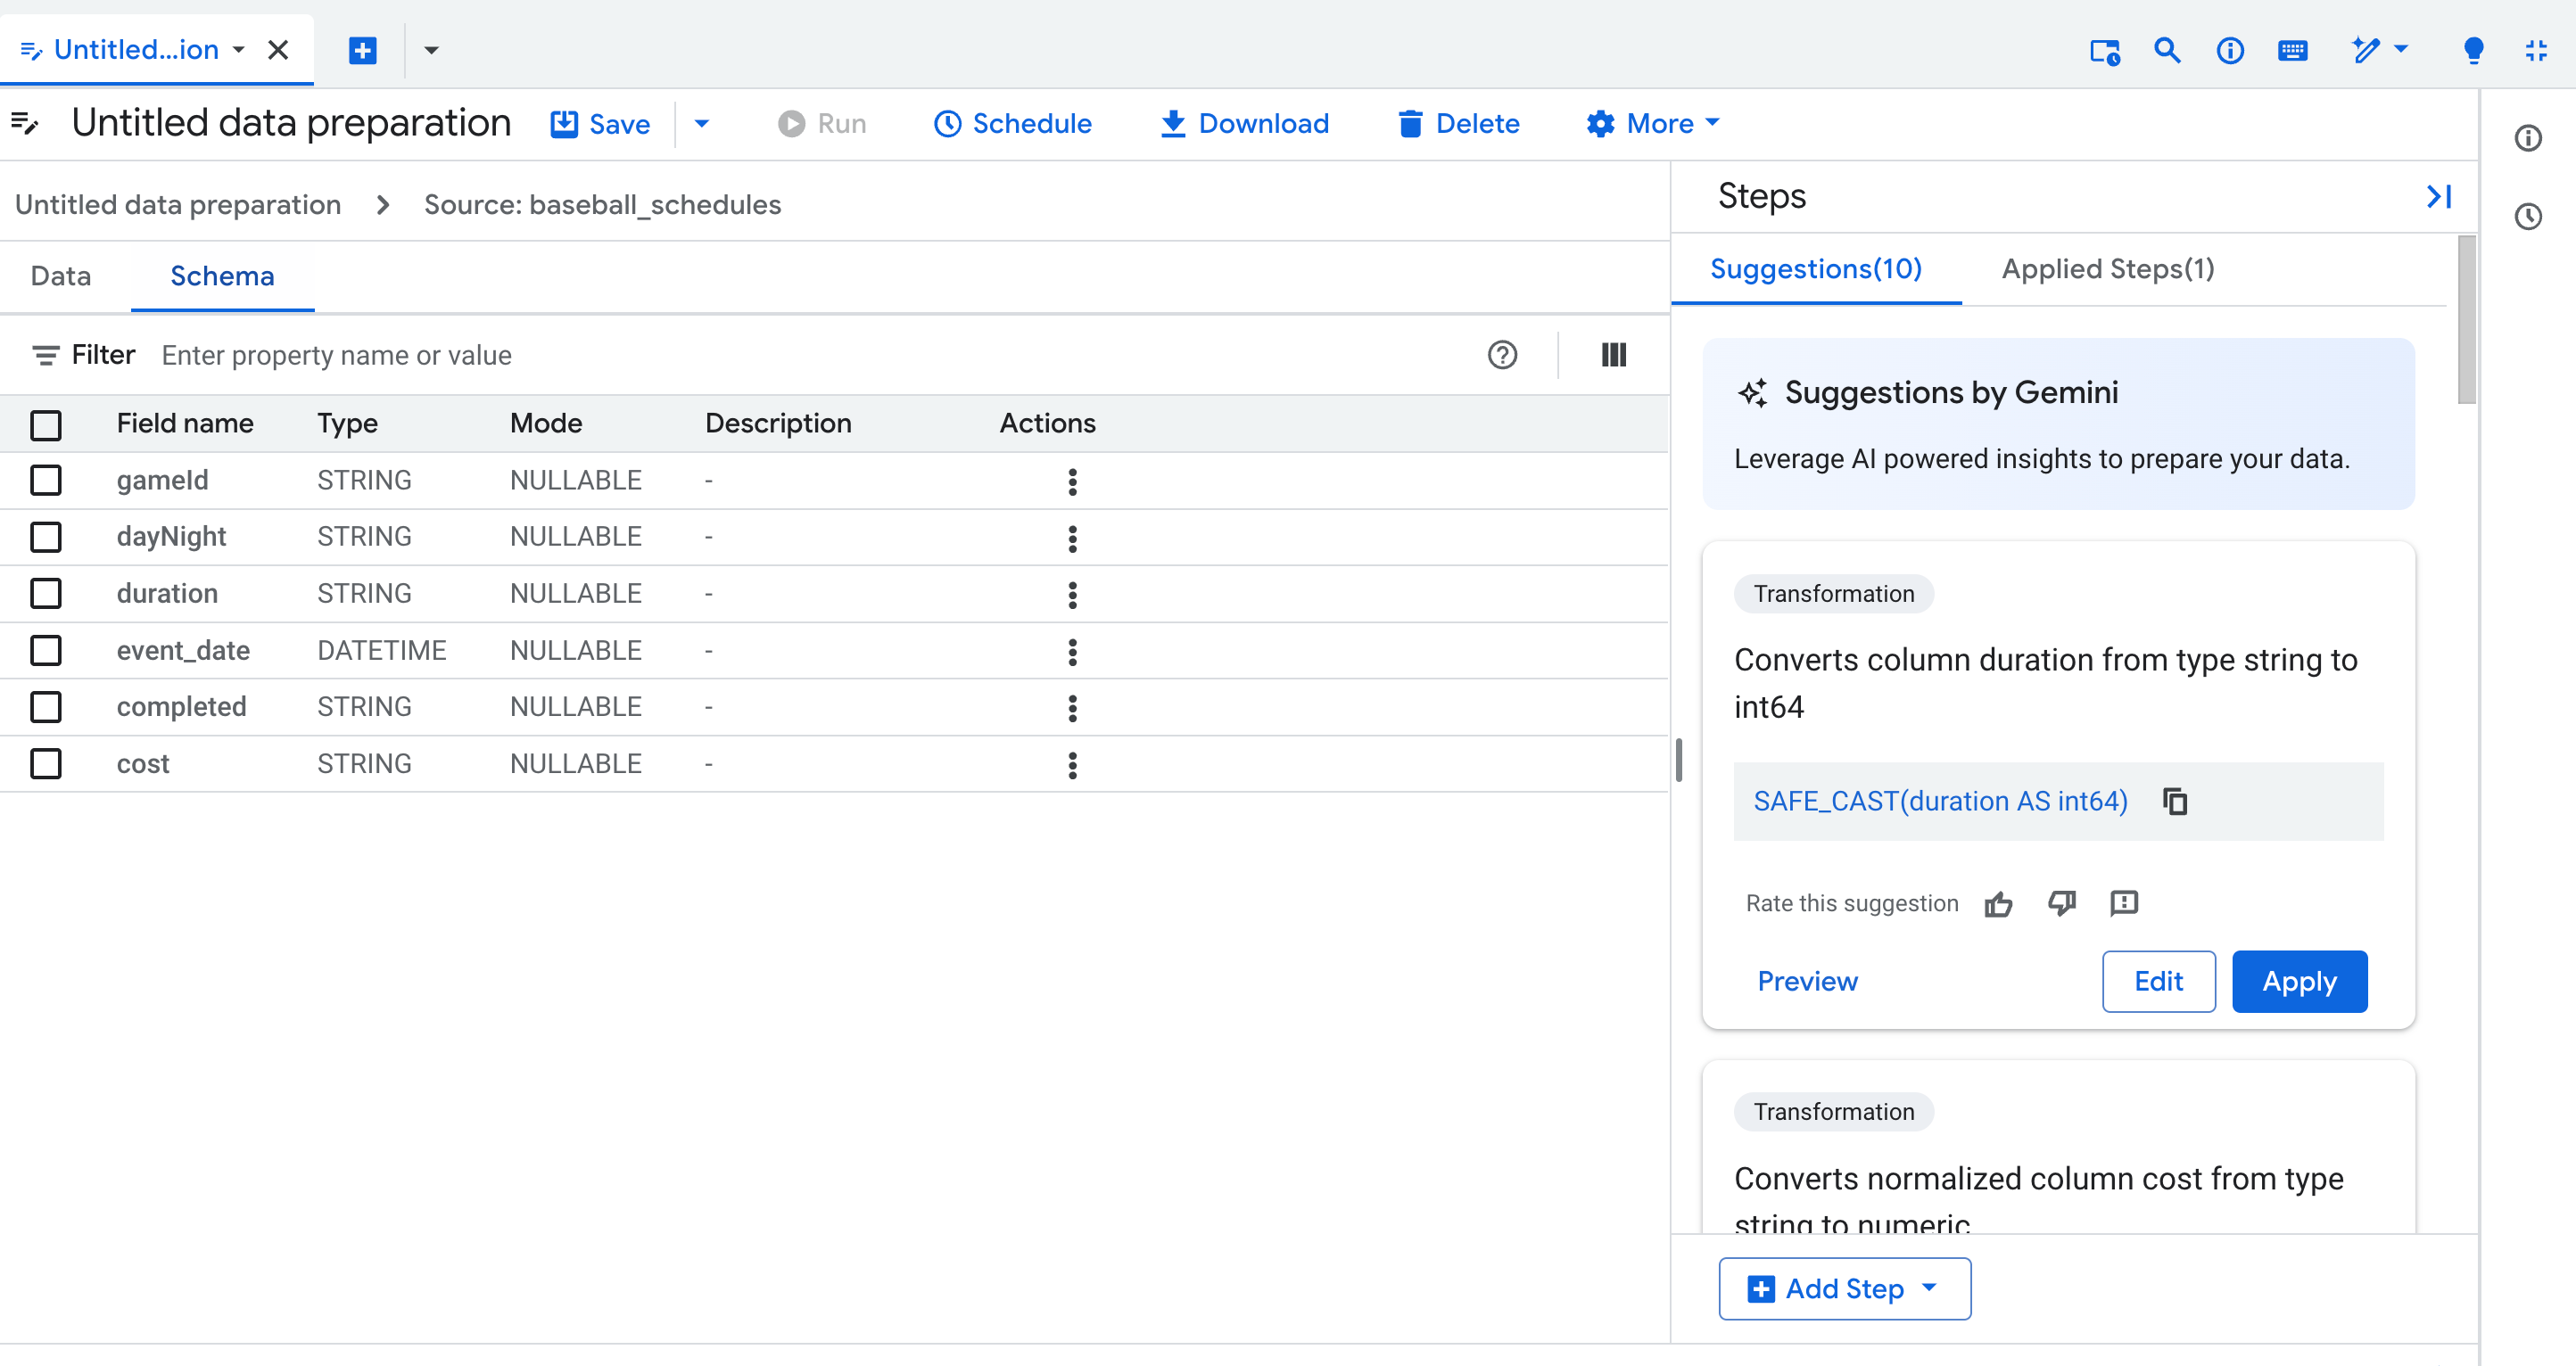
Task: Expand the new tab options arrow
Action: point(431,50)
